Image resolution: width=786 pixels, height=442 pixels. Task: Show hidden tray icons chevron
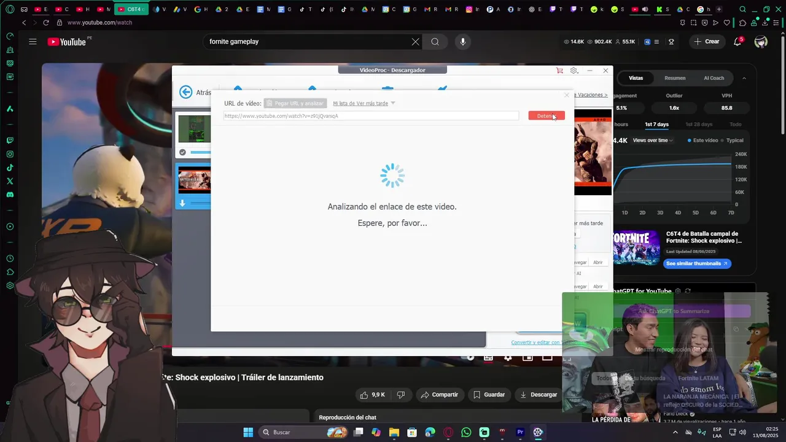click(675, 432)
